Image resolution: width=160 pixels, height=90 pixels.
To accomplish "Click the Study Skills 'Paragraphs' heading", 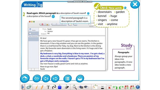I will pyautogui.click(x=123, y=52).
